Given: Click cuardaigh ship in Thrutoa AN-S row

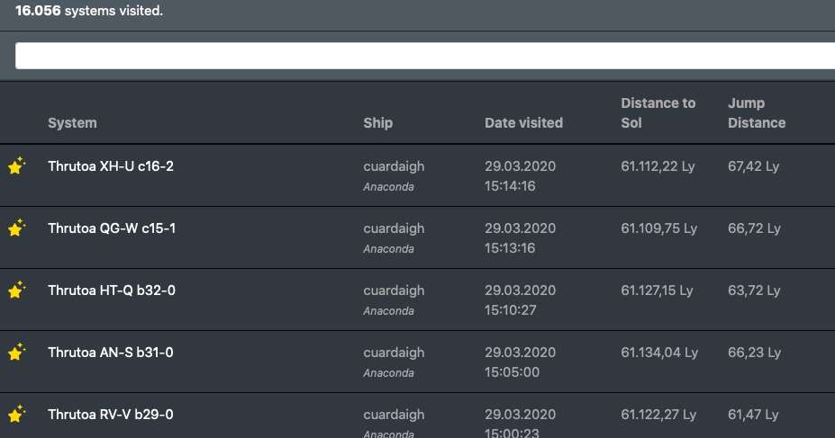Looking at the screenshot, I should click(x=394, y=353).
